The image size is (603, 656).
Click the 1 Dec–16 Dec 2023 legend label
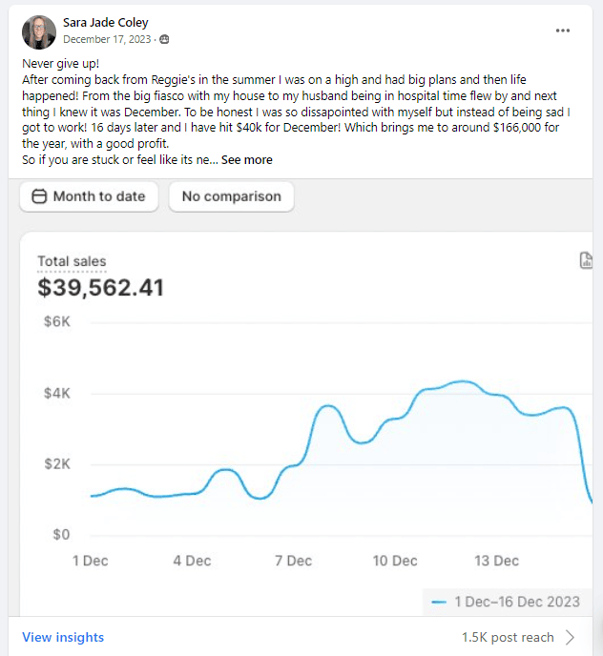pos(517,602)
